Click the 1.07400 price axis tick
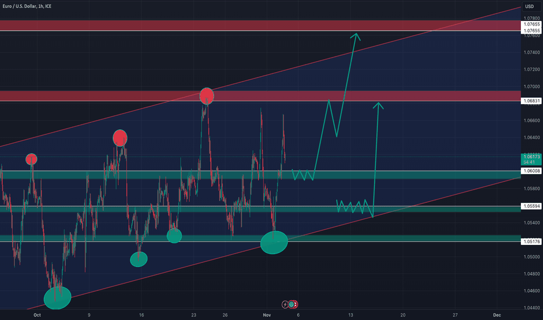543x320 pixels. 531,52
